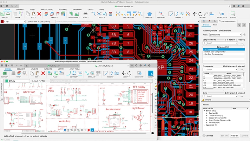
Task: Open the PCB Layers menu dropdown
Action: click(x=54, y=17)
